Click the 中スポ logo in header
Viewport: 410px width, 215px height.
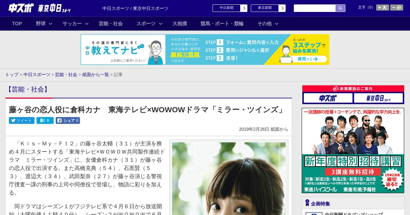click(x=21, y=8)
